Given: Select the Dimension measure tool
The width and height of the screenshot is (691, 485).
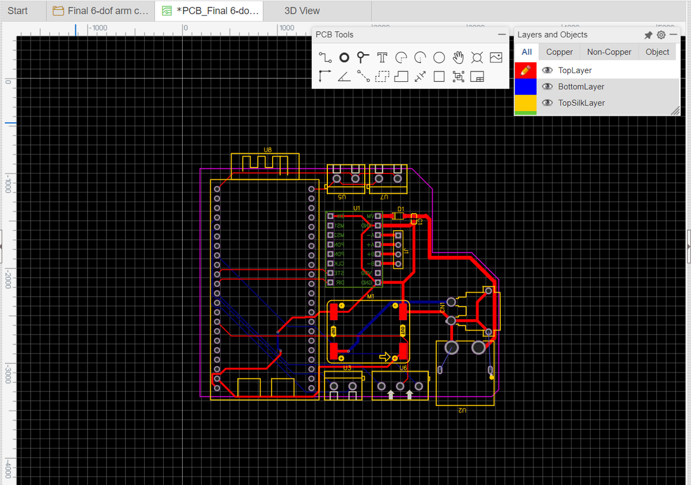Looking at the screenshot, I should point(420,77).
